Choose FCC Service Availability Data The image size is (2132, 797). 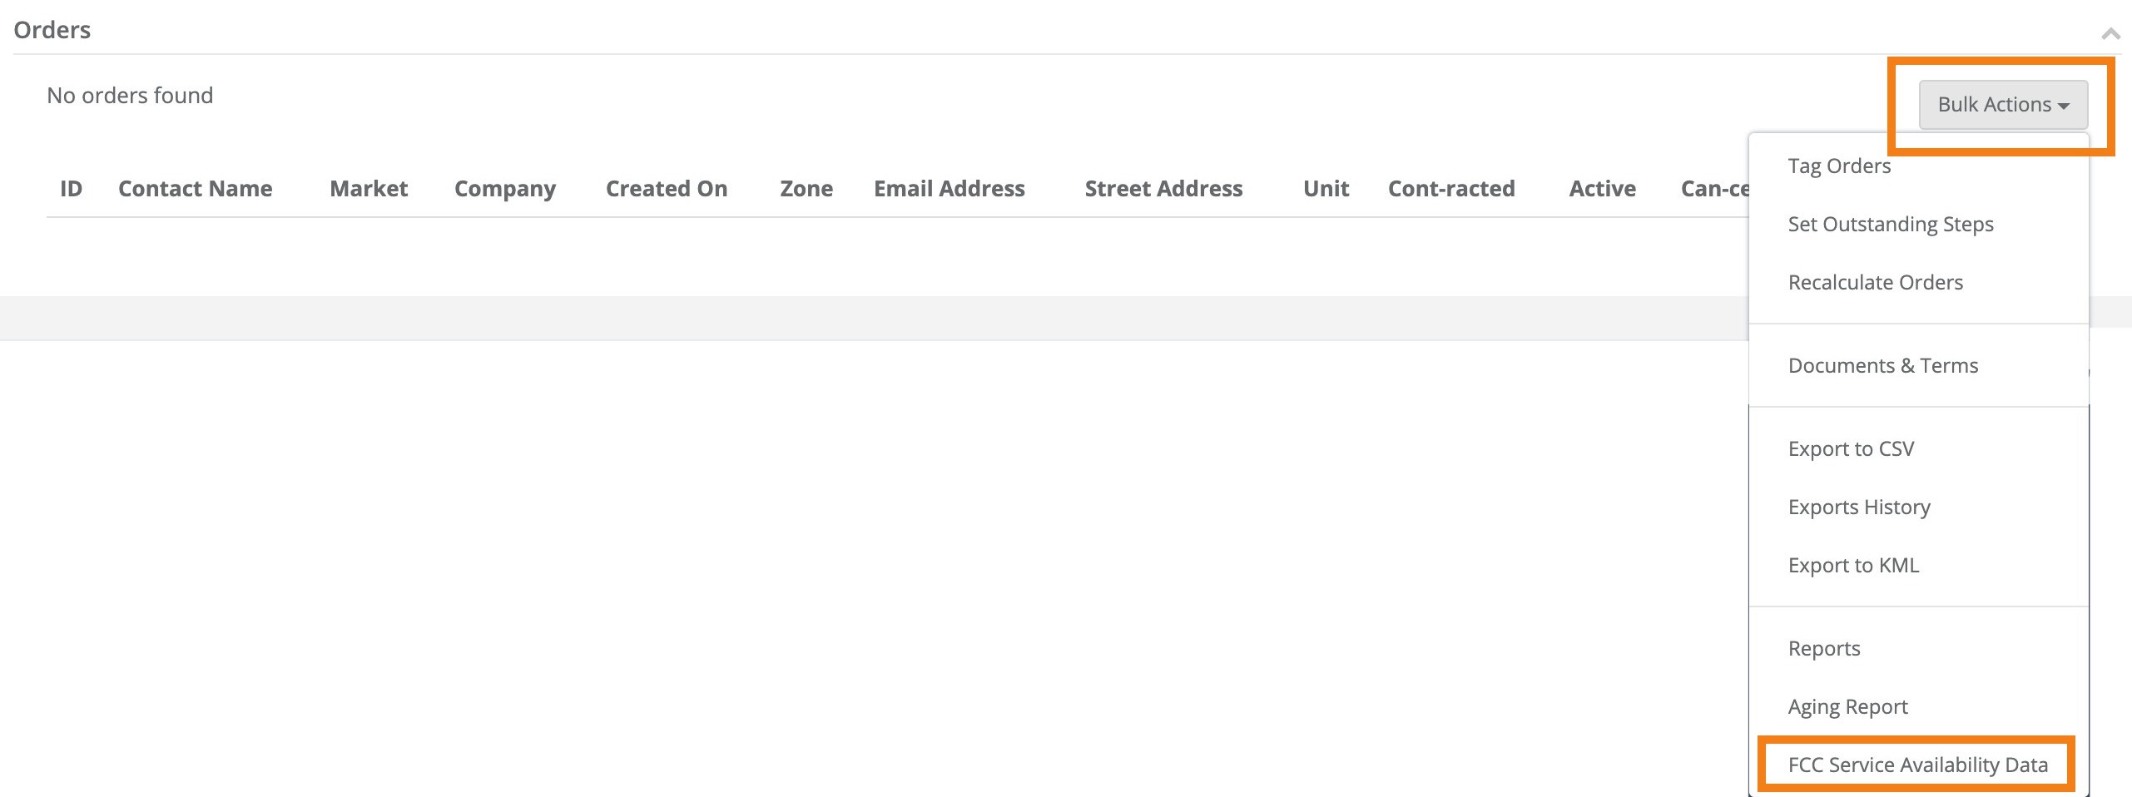click(1919, 764)
